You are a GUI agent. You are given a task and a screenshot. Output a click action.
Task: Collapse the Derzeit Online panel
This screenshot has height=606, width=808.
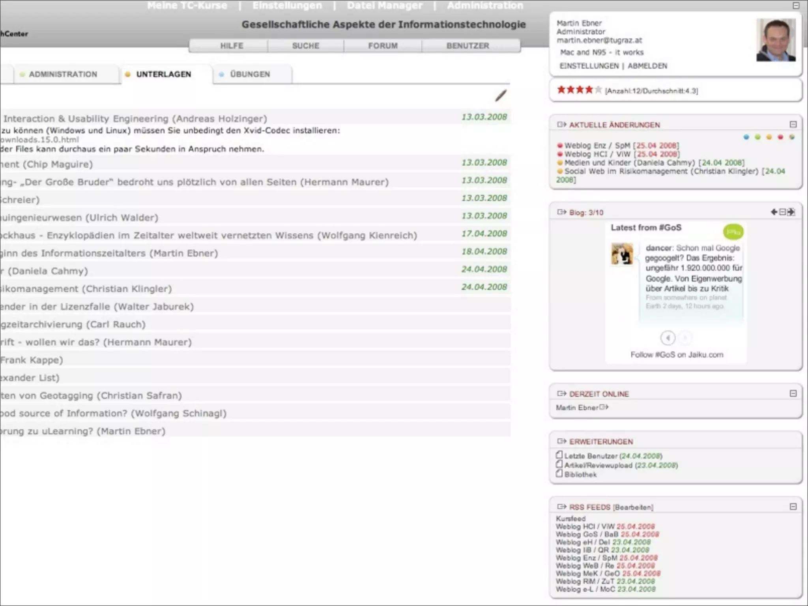[x=793, y=394]
